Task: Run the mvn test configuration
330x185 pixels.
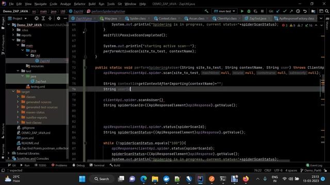Action: (242, 11)
